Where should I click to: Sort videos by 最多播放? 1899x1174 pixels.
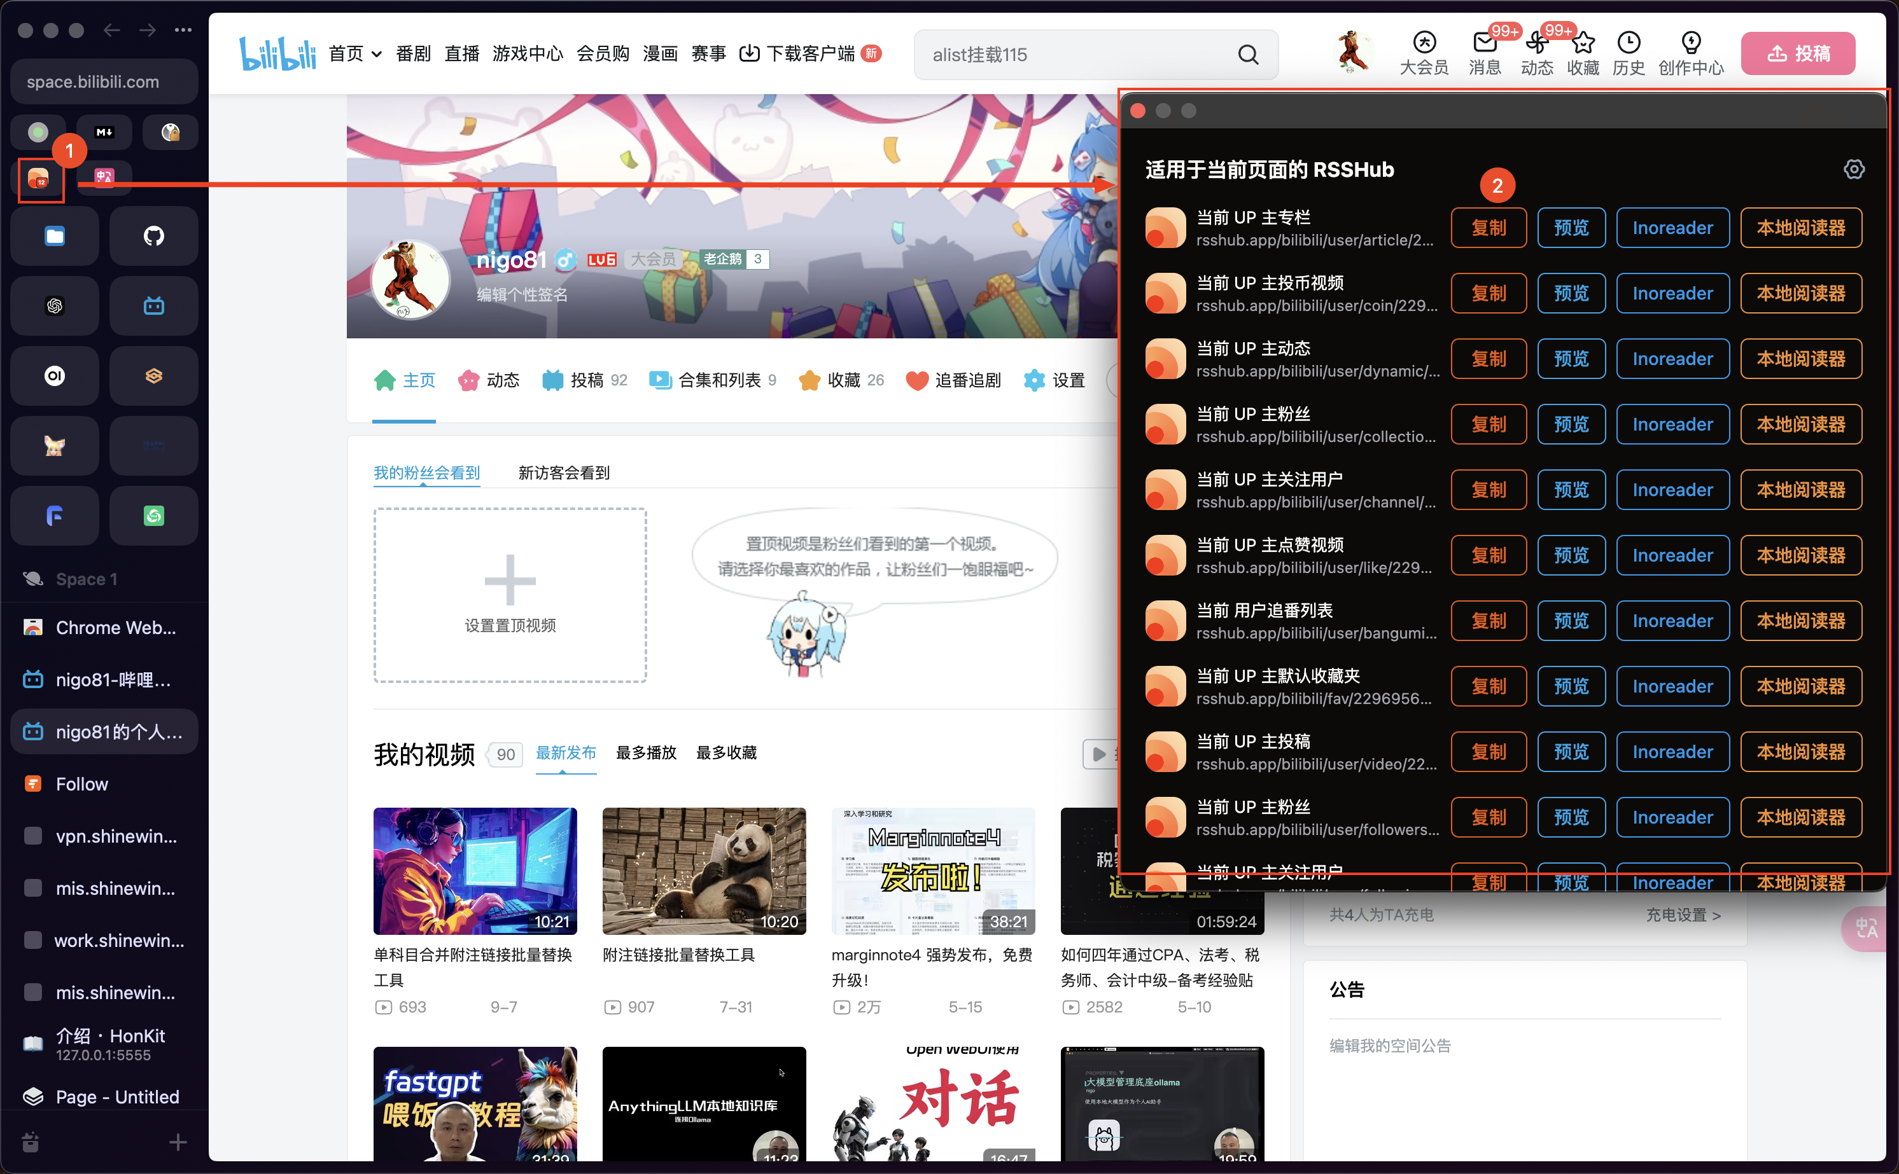646,752
